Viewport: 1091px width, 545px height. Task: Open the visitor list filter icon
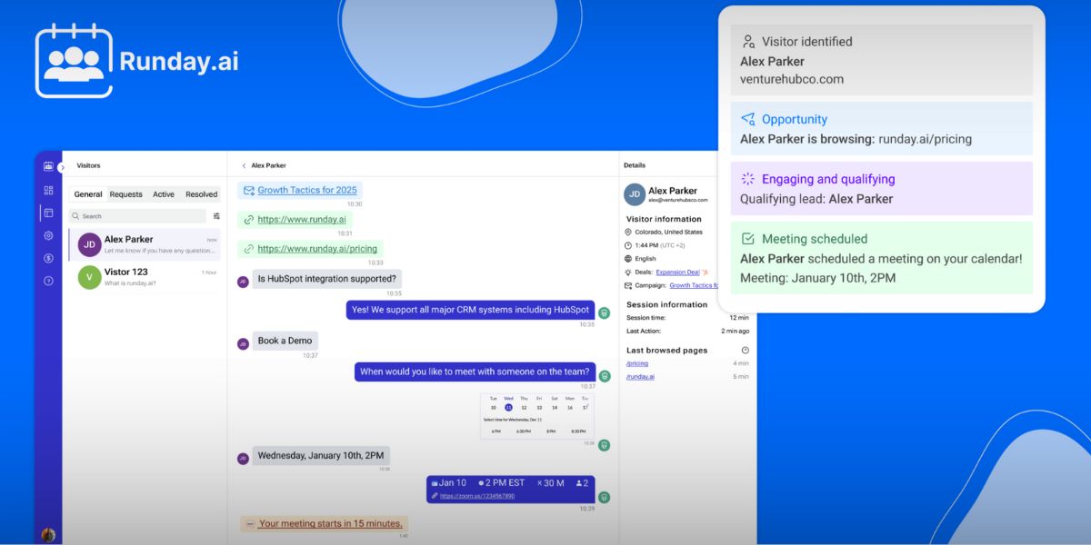tap(216, 216)
